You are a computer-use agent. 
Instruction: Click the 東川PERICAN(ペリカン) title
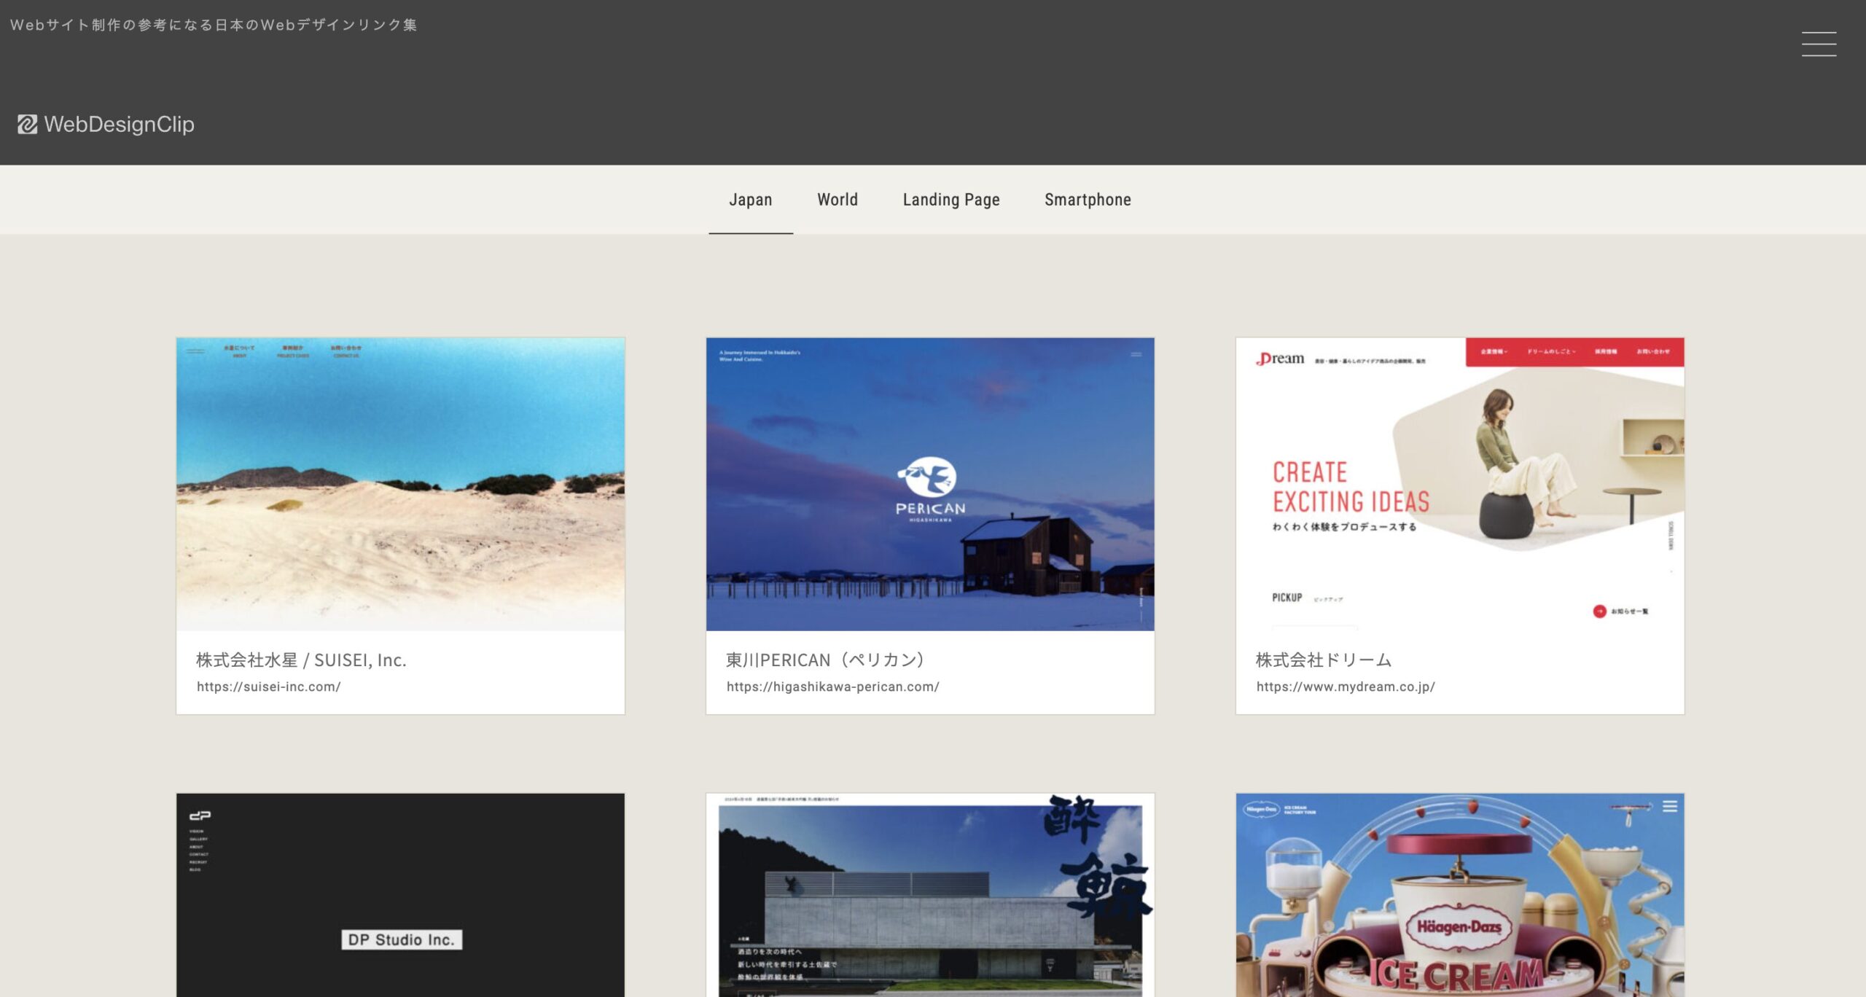coord(825,660)
